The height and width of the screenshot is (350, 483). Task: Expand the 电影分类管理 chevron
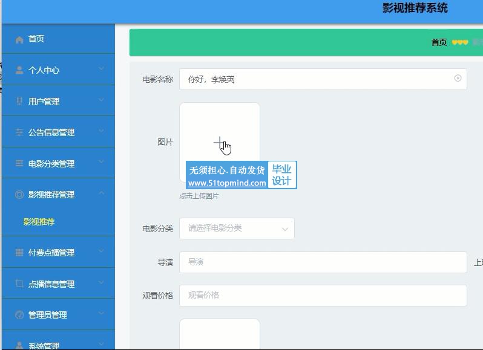(x=101, y=162)
